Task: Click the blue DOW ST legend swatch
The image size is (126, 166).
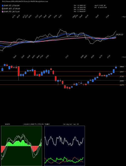Action: pos(3,6)
